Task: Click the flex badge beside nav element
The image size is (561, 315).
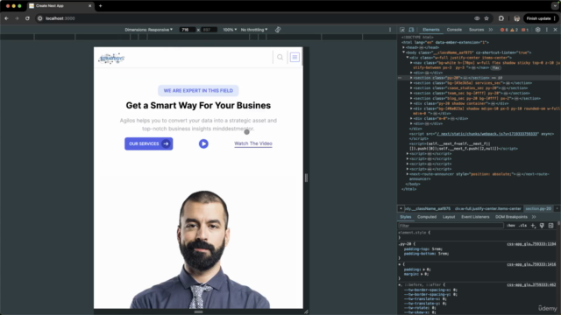Action: click(495, 68)
